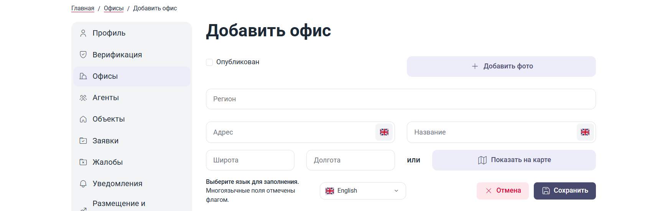The width and height of the screenshot is (668, 211).
Task: Open the Регион selection field
Action: 401,99
